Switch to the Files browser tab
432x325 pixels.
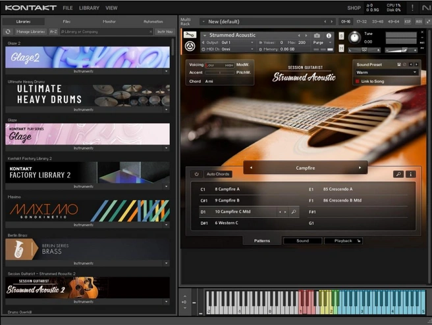(x=67, y=22)
